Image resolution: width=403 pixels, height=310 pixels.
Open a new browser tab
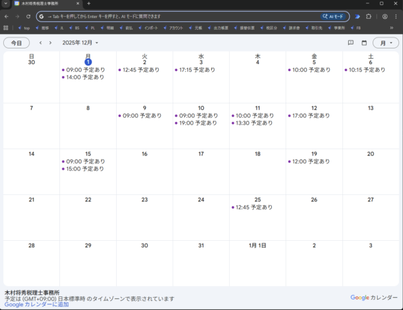[x=88, y=4]
